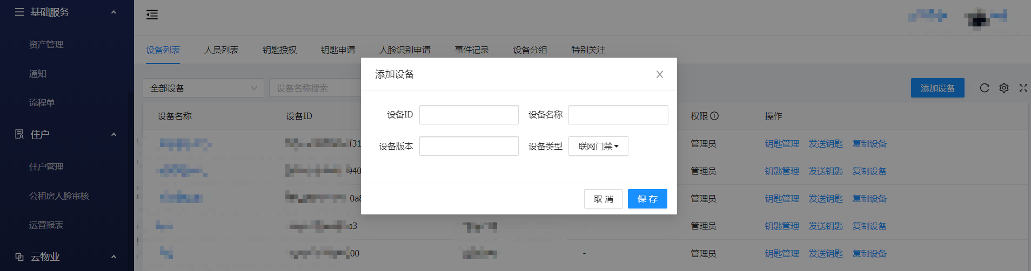Click the info icon next to 权限
1031x271 pixels.
pos(714,116)
